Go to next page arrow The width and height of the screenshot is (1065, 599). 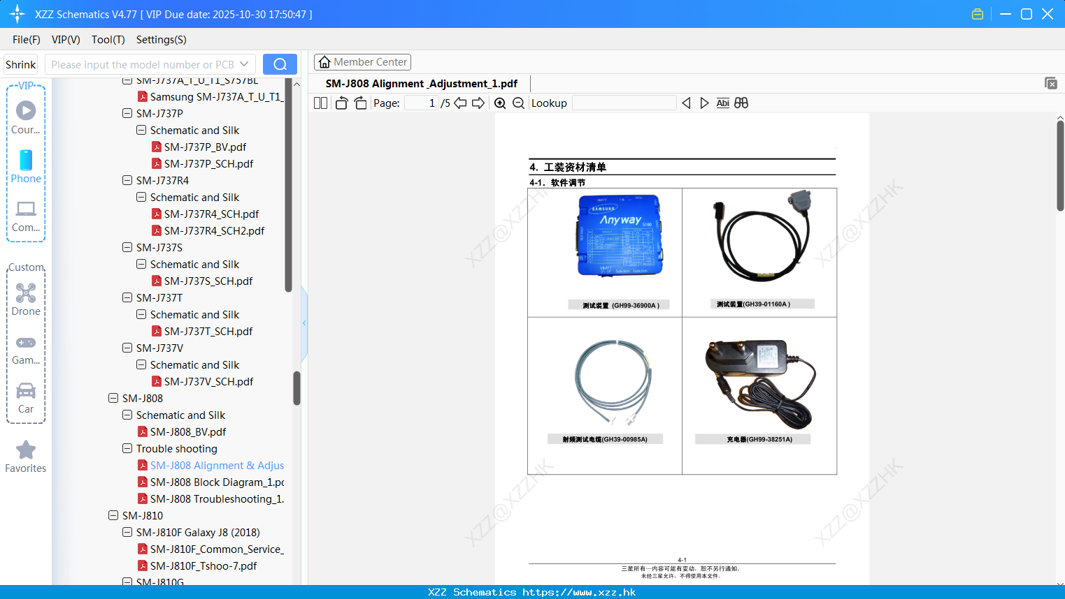pyautogui.click(x=478, y=103)
